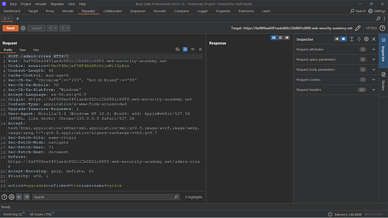Click the search bar settings gear
Viewport: 388px width, 218px height.
[12, 197]
